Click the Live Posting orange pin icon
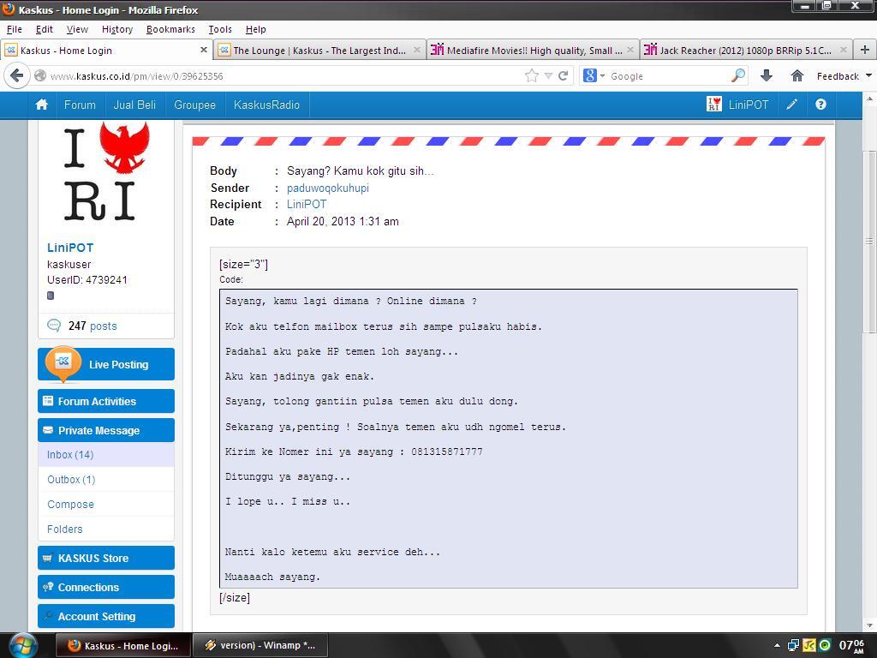Image resolution: width=877 pixels, height=658 pixels. pos(63,363)
